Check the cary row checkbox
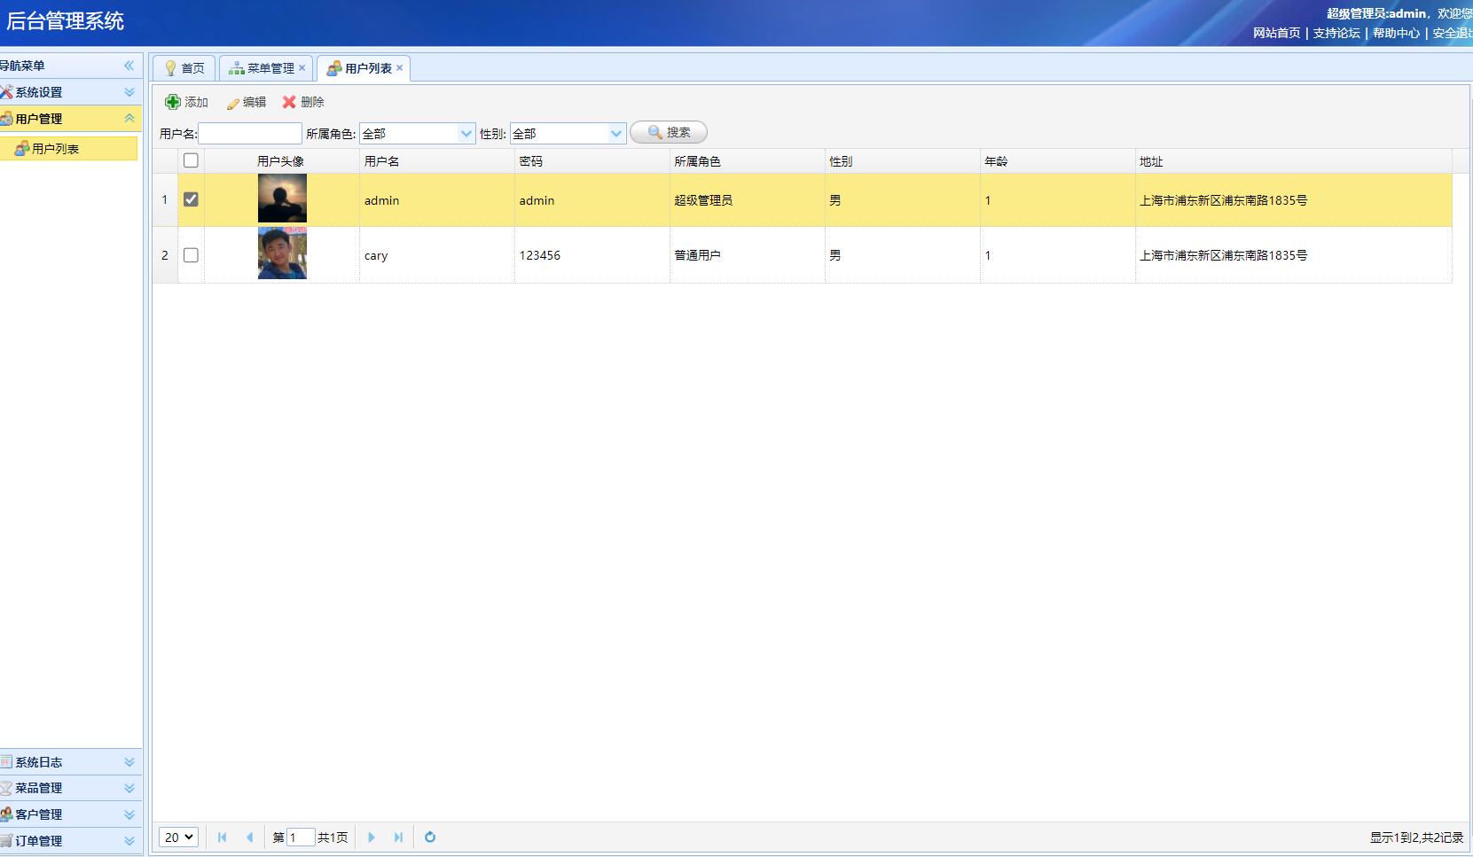This screenshot has height=857, width=1473. (191, 255)
